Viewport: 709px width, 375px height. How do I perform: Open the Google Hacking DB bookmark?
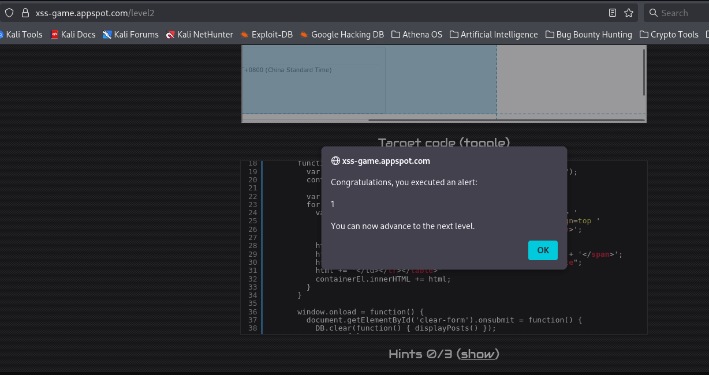(x=342, y=35)
